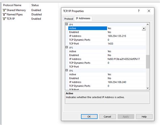Select the IP6 Active property row

[107, 74]
